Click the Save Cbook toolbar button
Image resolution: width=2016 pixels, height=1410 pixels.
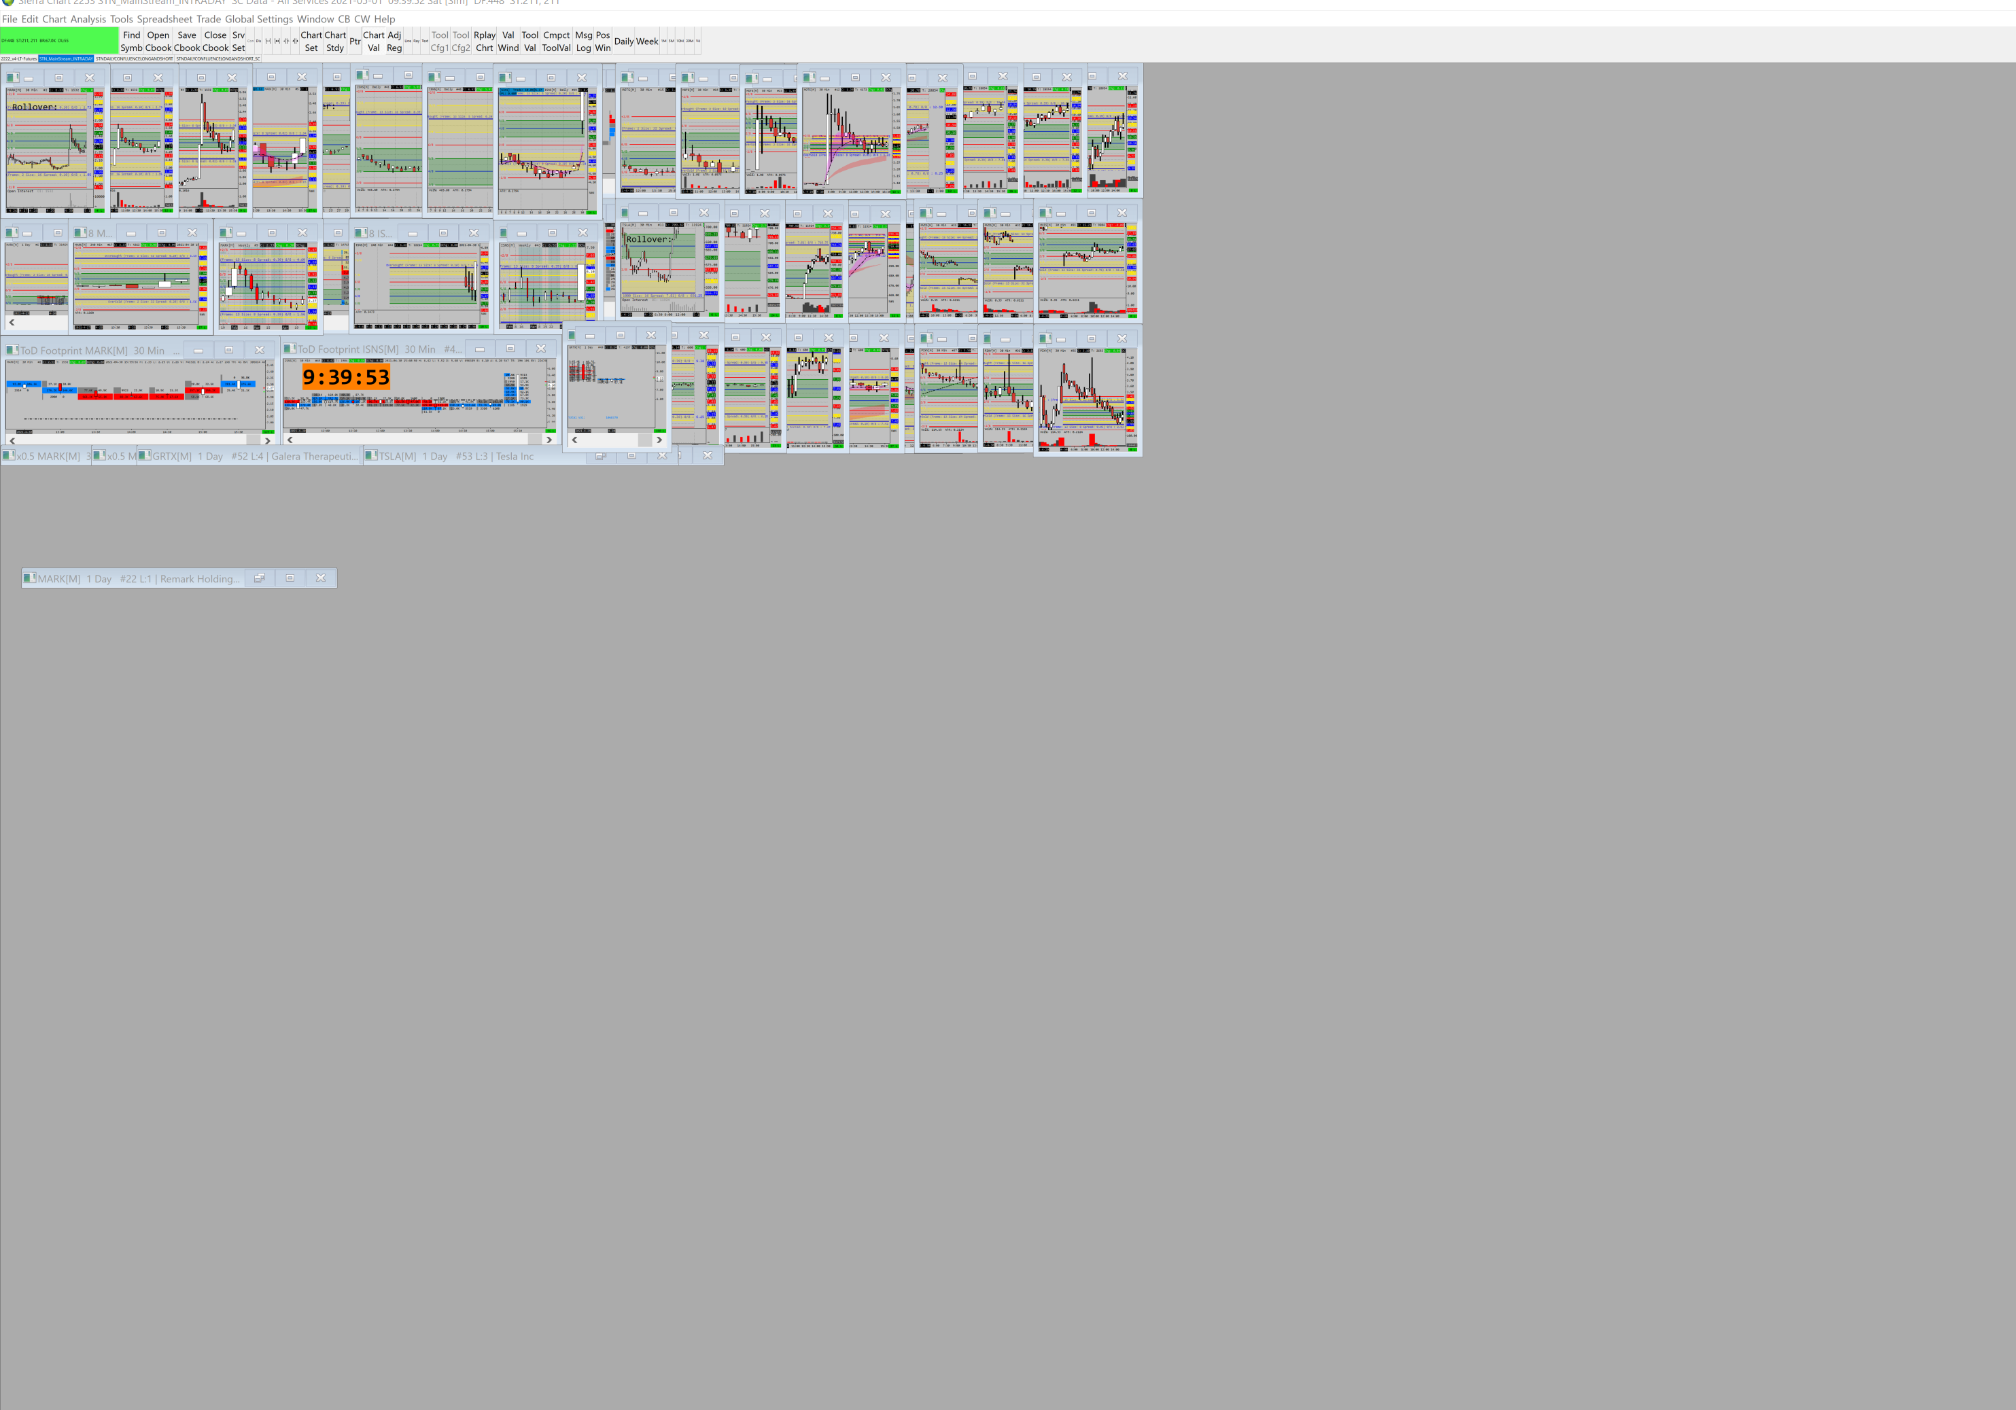(x=187, y=41)
